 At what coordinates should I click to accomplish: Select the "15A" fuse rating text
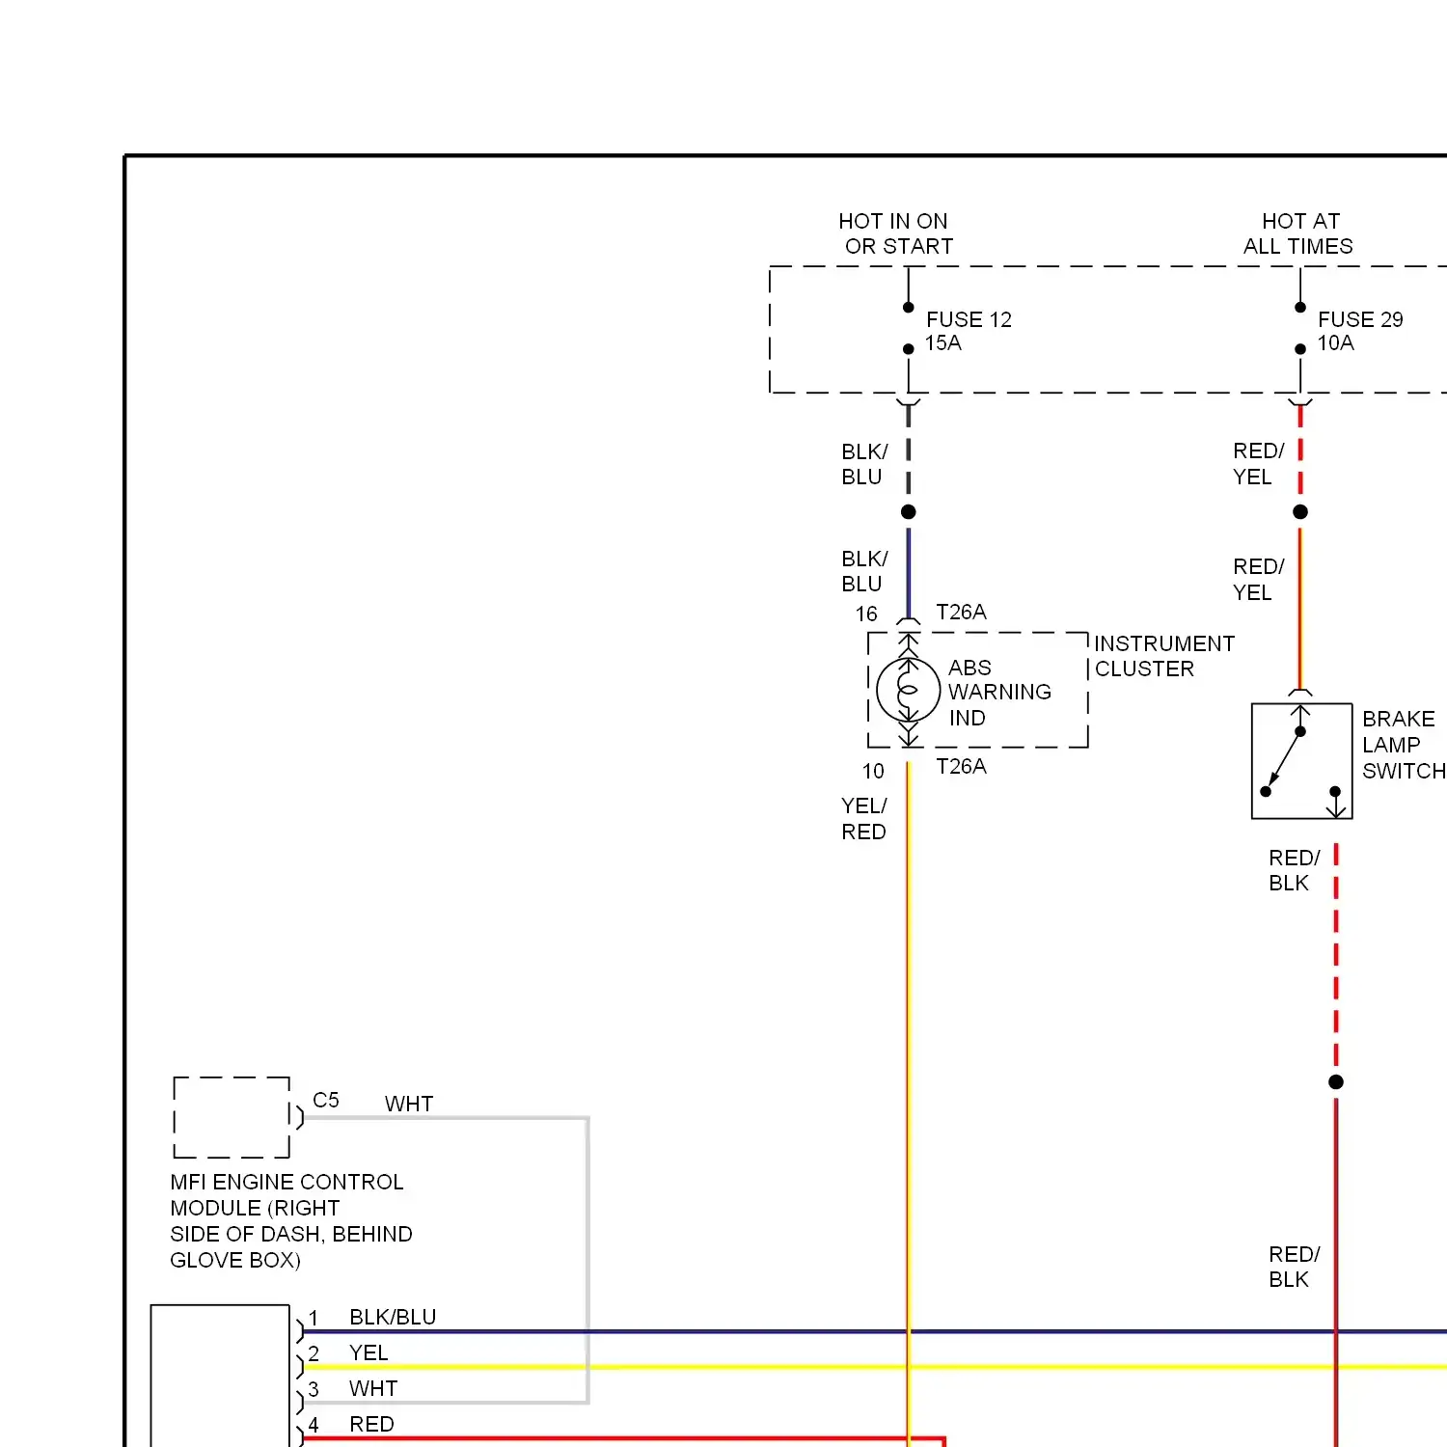(942, 343)
